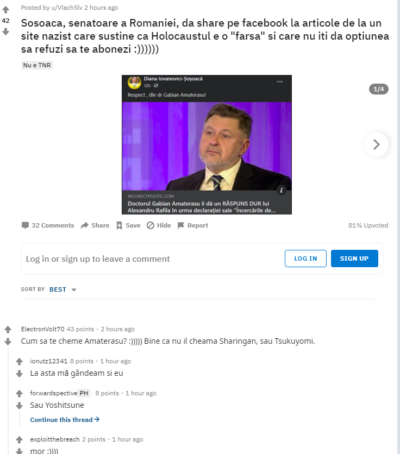
Task: Upvote the main post by u/VlachSlv
Action: click(6, 10)
